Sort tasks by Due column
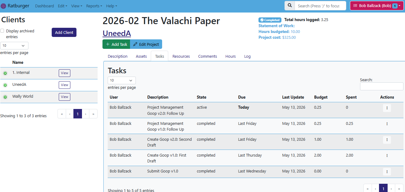Image resolution: width=405 pixels, height=192 pixels. point(242,97)
